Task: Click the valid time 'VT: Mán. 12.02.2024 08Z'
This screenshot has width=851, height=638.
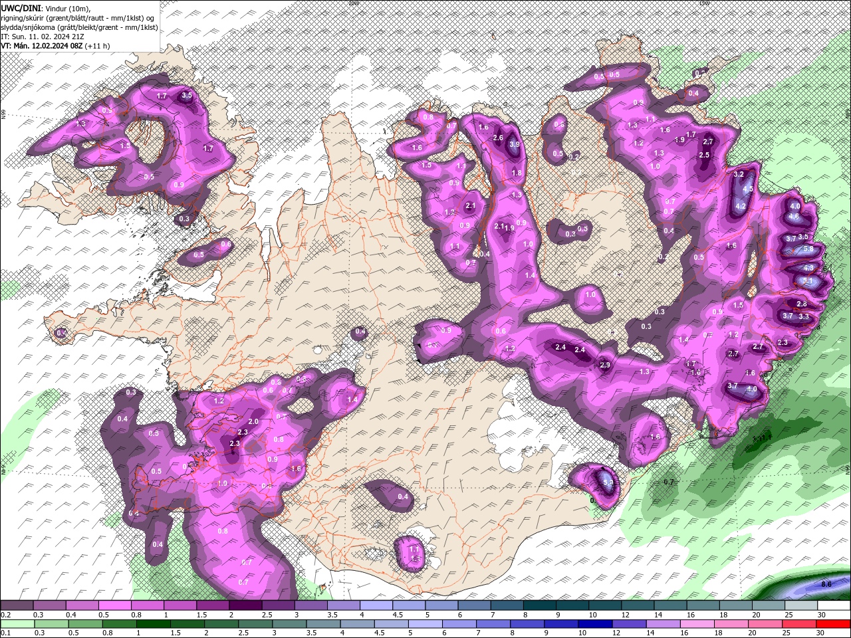Action: 41,46
